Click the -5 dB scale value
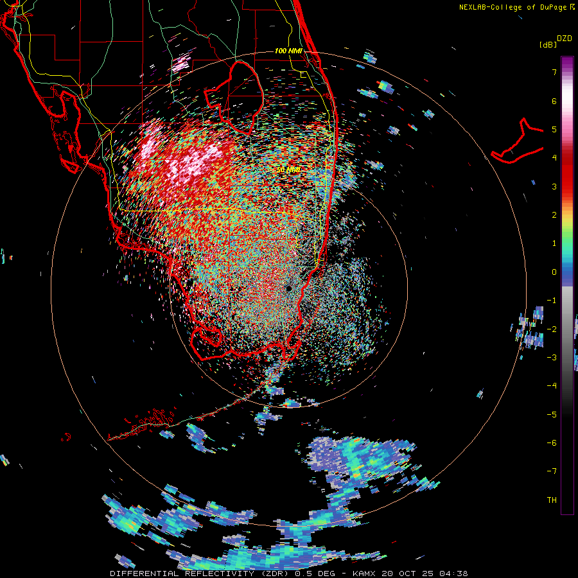The width and height of the screenshot is (578, 578). [x=552, y=415]
